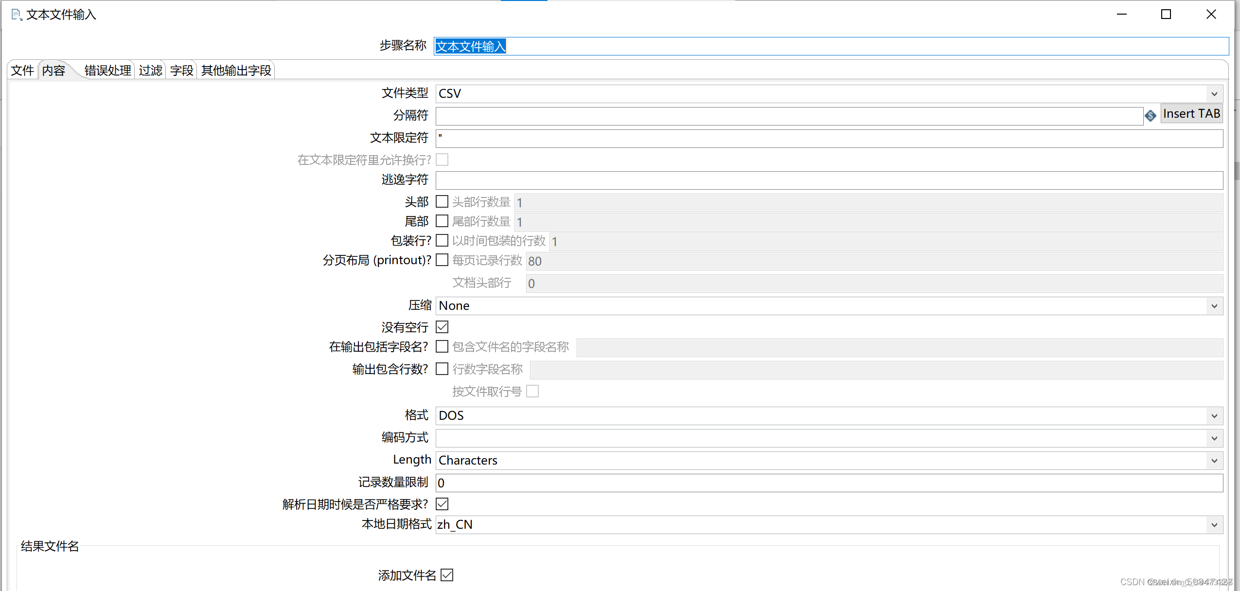Open the 过滤 tab

(x=150, y=70)
